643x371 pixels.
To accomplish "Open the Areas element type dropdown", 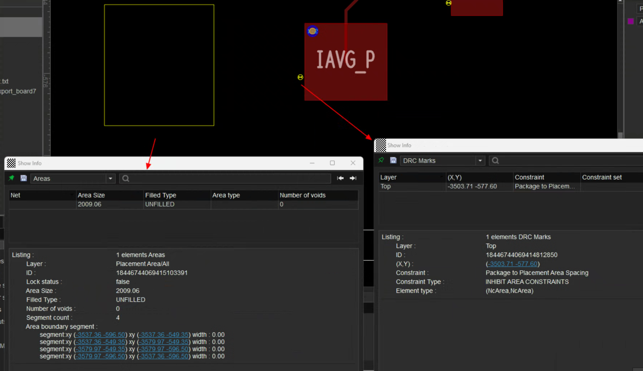I will click(110, 179).
